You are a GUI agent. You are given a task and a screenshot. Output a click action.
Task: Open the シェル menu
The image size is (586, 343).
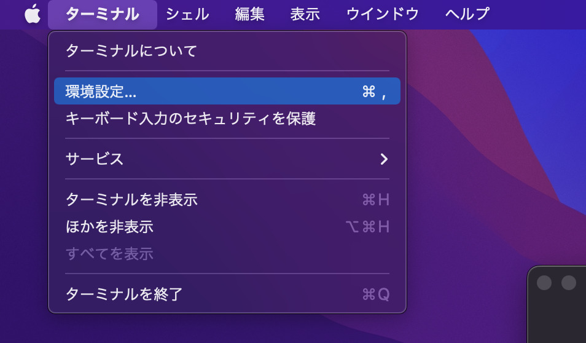[x=187, y=15]
